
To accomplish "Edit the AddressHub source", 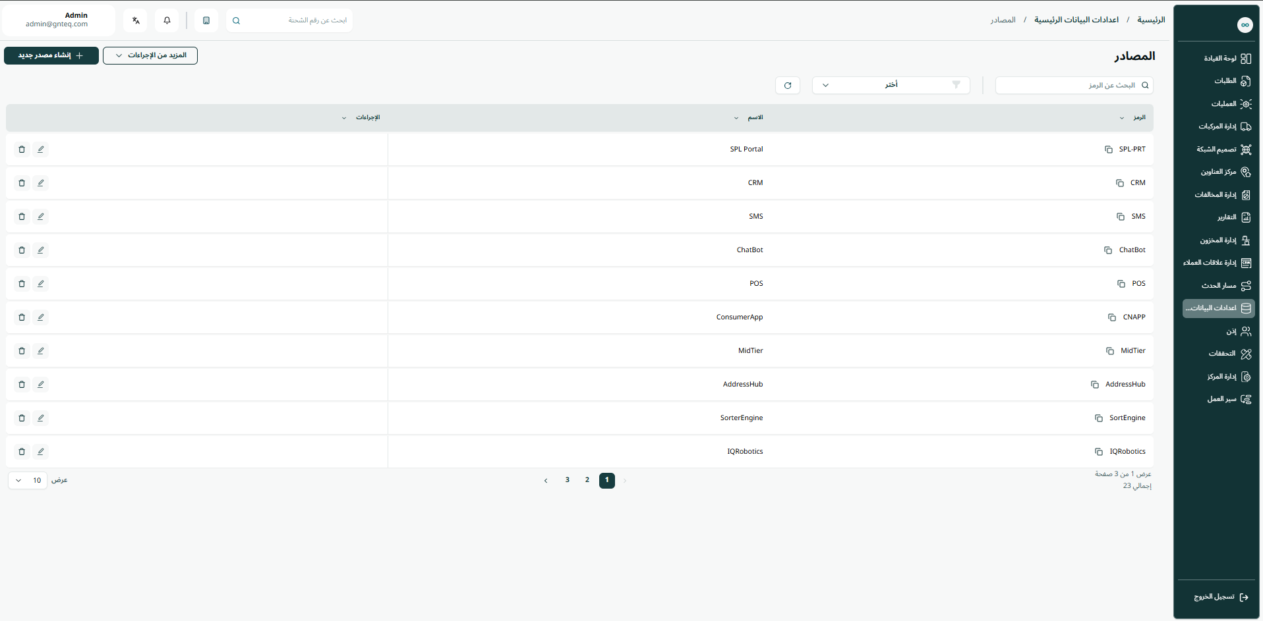I will point(41,385).
